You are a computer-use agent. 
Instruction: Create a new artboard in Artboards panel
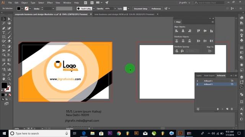[227, 109]
